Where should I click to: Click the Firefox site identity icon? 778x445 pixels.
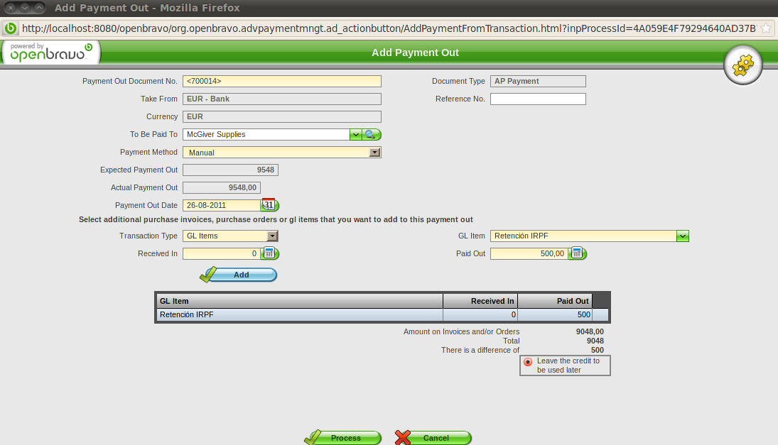11,28
